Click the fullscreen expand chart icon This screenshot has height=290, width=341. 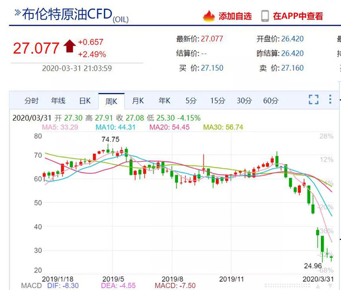[313, 99]
